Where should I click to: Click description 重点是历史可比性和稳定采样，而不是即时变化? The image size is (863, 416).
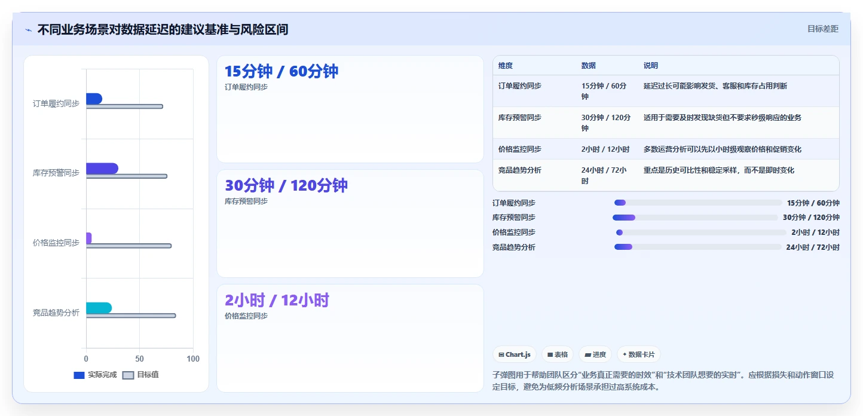pyautogui.click(x=719, y=170)
